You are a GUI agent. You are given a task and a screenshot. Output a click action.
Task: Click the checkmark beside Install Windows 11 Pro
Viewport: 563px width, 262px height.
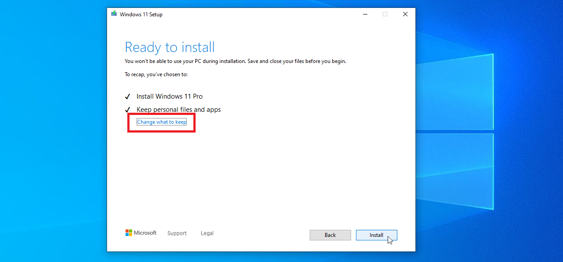[x=128, y=96]
